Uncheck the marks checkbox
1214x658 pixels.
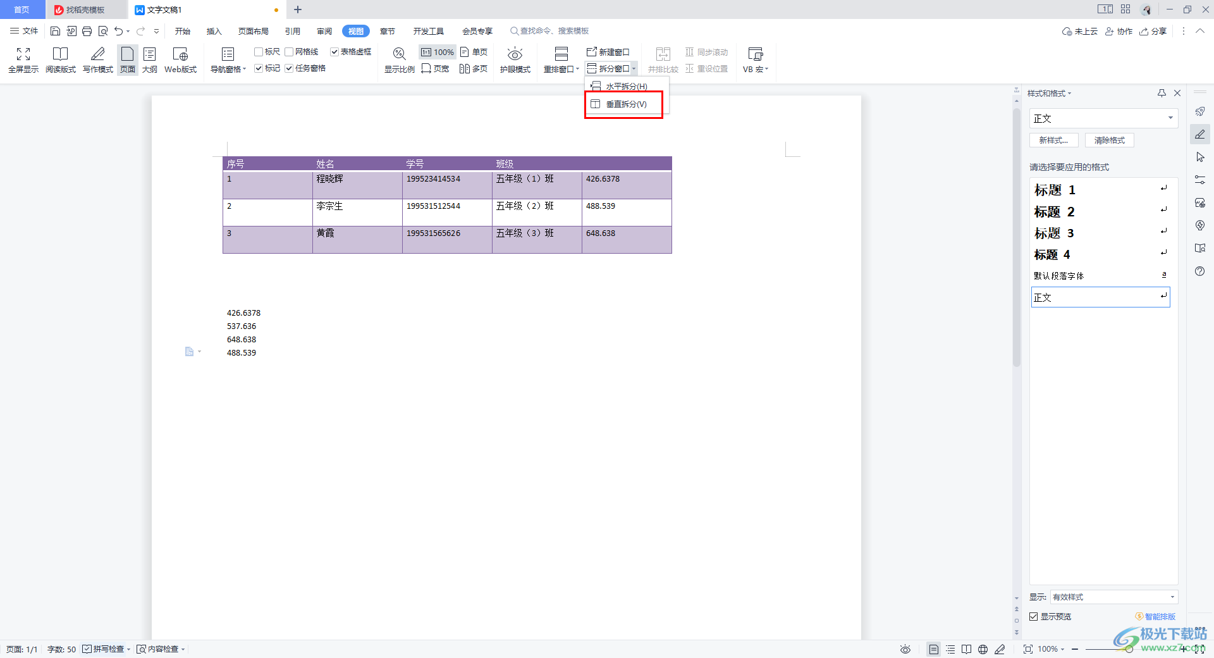pos(259,68)
